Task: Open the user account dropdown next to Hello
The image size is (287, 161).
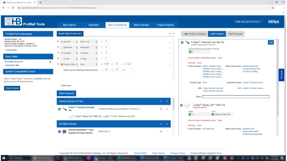Action: (261, 22)
